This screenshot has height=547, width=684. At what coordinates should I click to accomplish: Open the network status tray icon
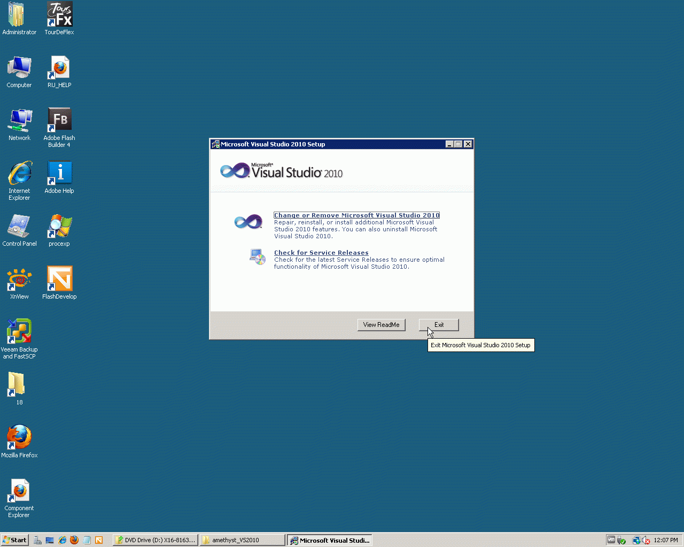coord(636,541)
